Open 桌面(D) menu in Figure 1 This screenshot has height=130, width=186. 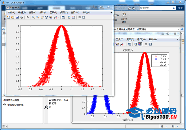coord(64,12)
